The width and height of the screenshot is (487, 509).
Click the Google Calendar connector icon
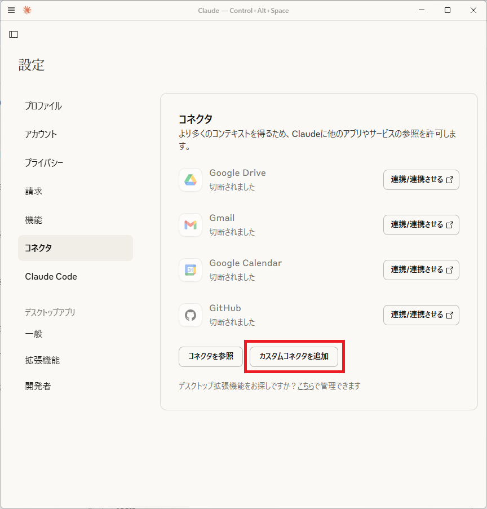[x=191, y=270]
